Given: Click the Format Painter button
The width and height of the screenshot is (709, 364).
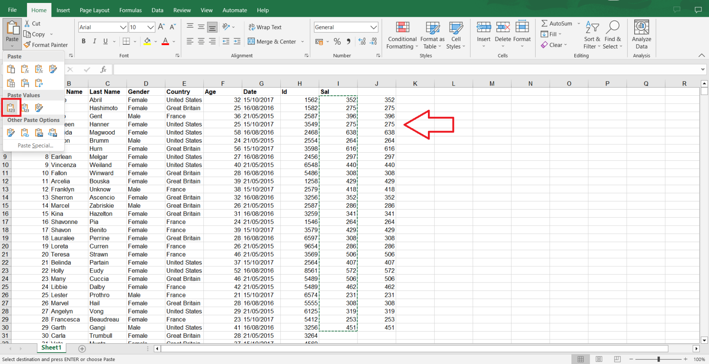Looking at the screenshot, I should tap(46, 45).
